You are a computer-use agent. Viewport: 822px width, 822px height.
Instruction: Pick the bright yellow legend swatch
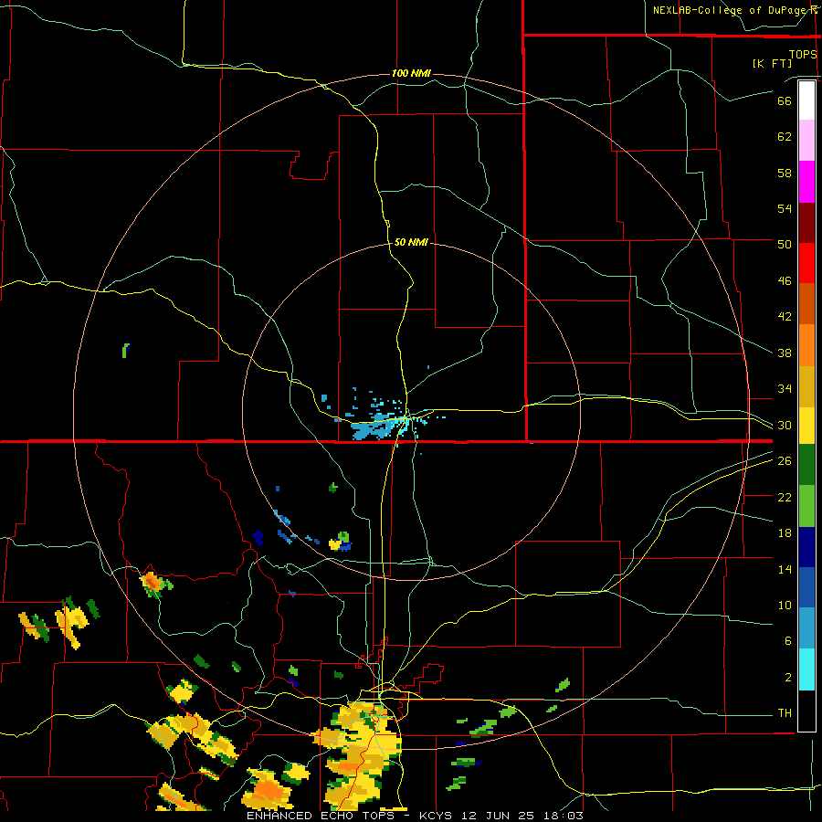pos(806,425)
